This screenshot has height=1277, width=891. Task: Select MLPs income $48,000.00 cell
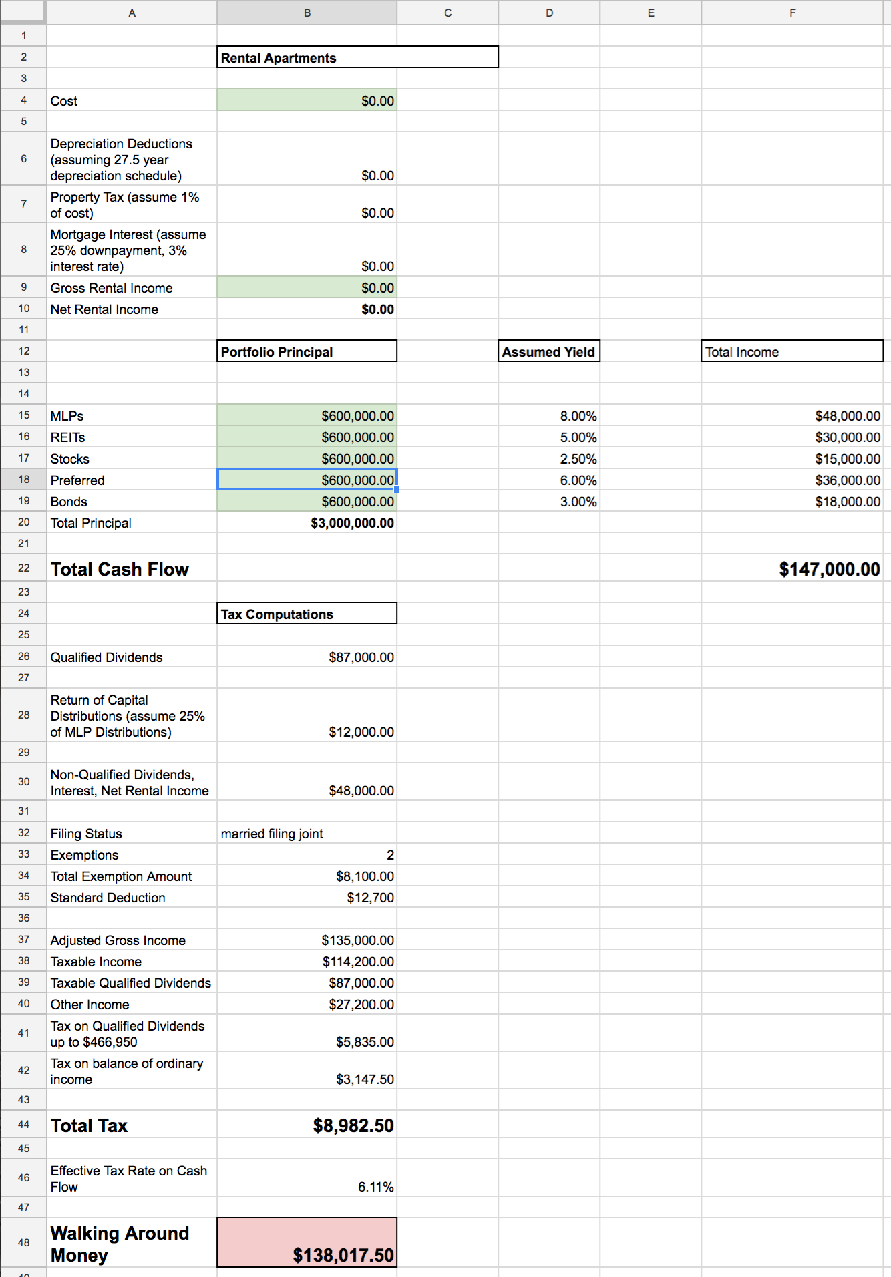(792, 415)
